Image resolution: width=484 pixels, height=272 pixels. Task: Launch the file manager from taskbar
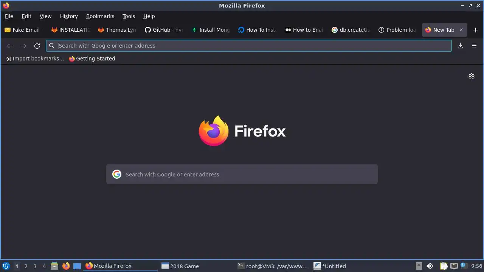54,266
